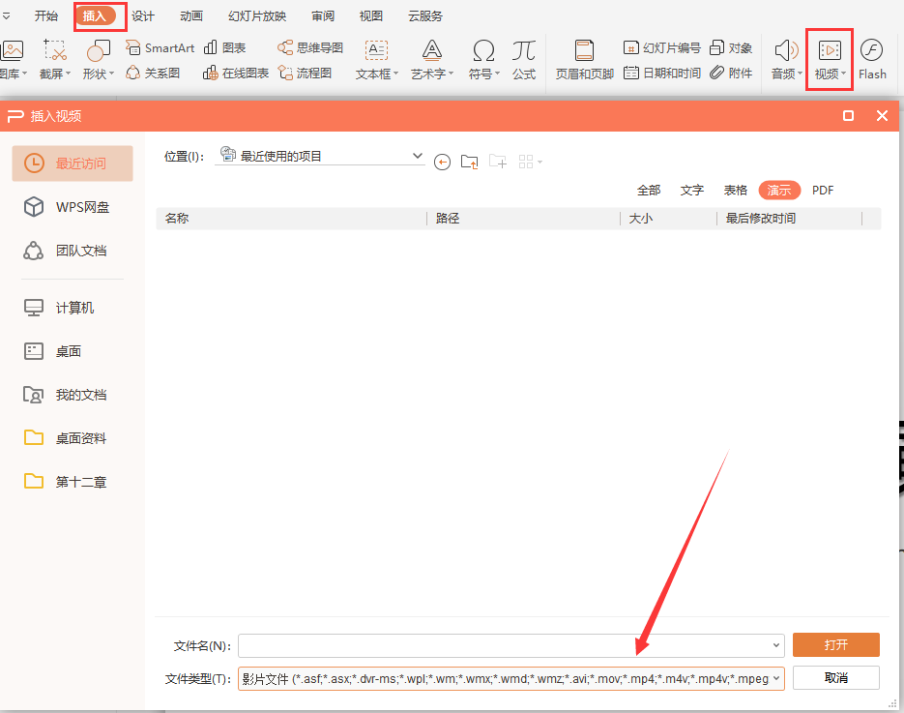Insert an attachment (附件)
The height and width of the screenshot is (713, 904).
pos(731,73)
